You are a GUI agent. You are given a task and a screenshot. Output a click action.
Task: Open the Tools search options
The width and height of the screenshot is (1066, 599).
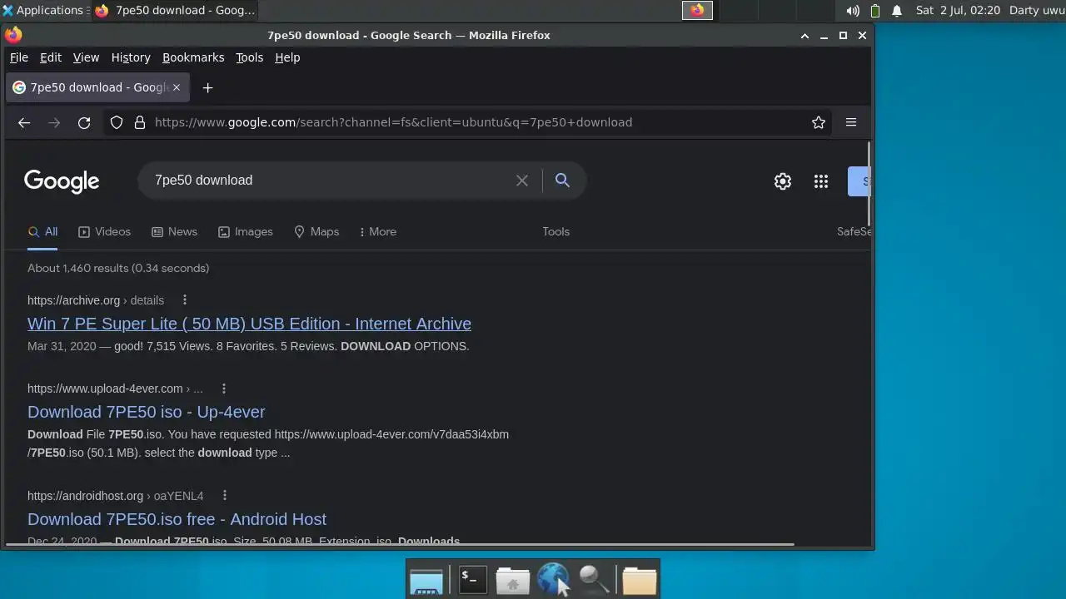556,232
